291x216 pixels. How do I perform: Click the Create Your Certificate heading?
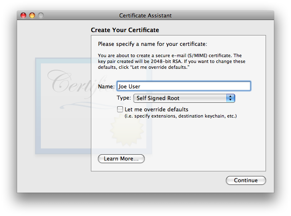125,30
